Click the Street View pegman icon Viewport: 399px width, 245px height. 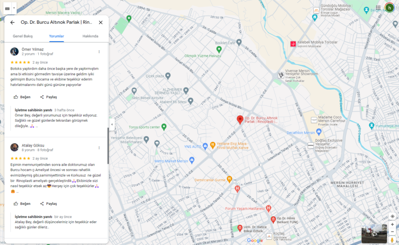tap(392, 240)
